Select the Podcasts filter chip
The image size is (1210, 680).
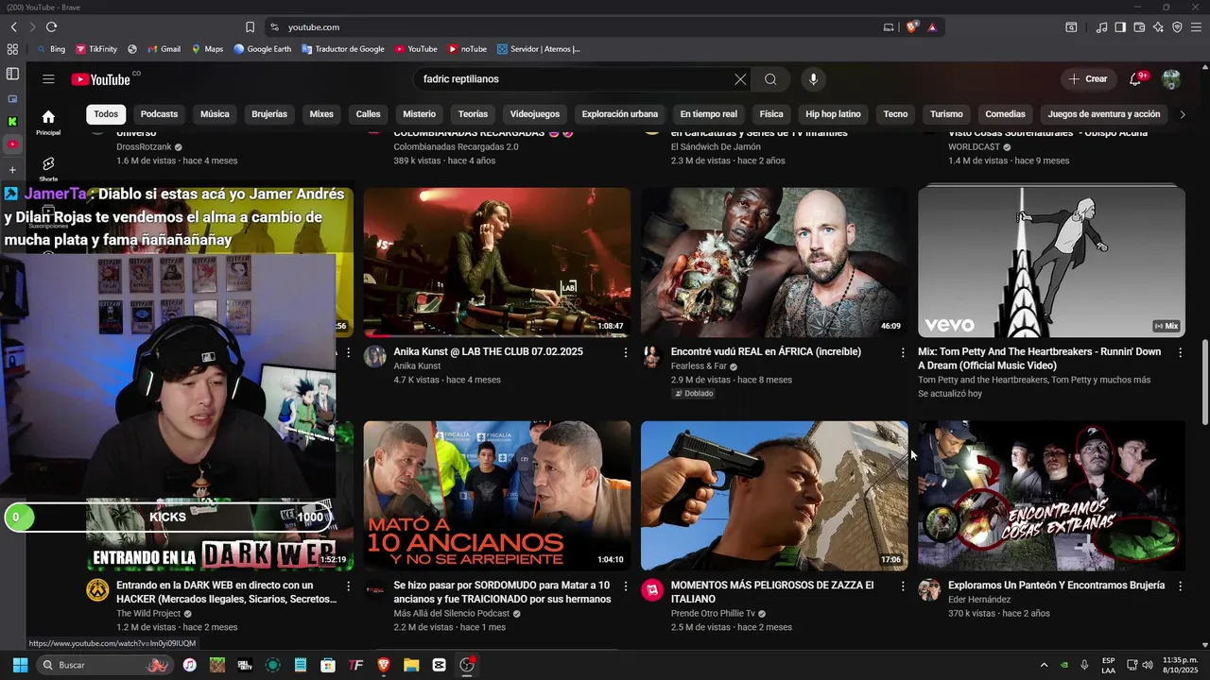pos(159,114)
